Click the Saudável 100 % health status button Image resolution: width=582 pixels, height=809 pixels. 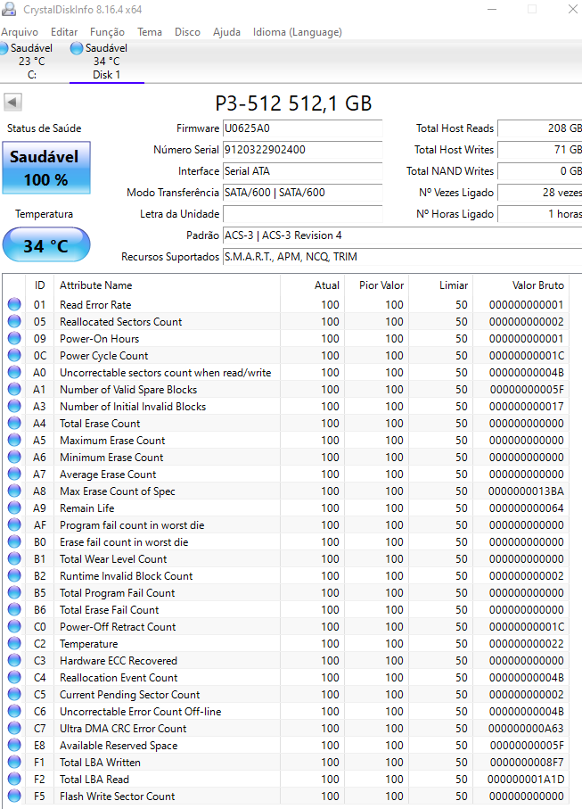point(46,168)
